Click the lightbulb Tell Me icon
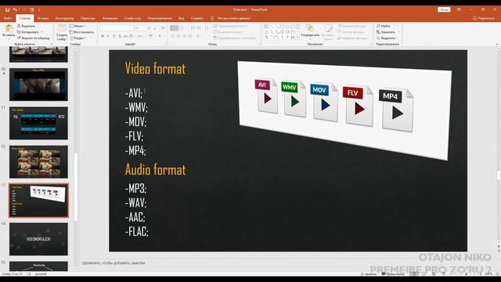The width and height of the screenshot is (501, 282). pyautogui.click(x=212, y=18)
